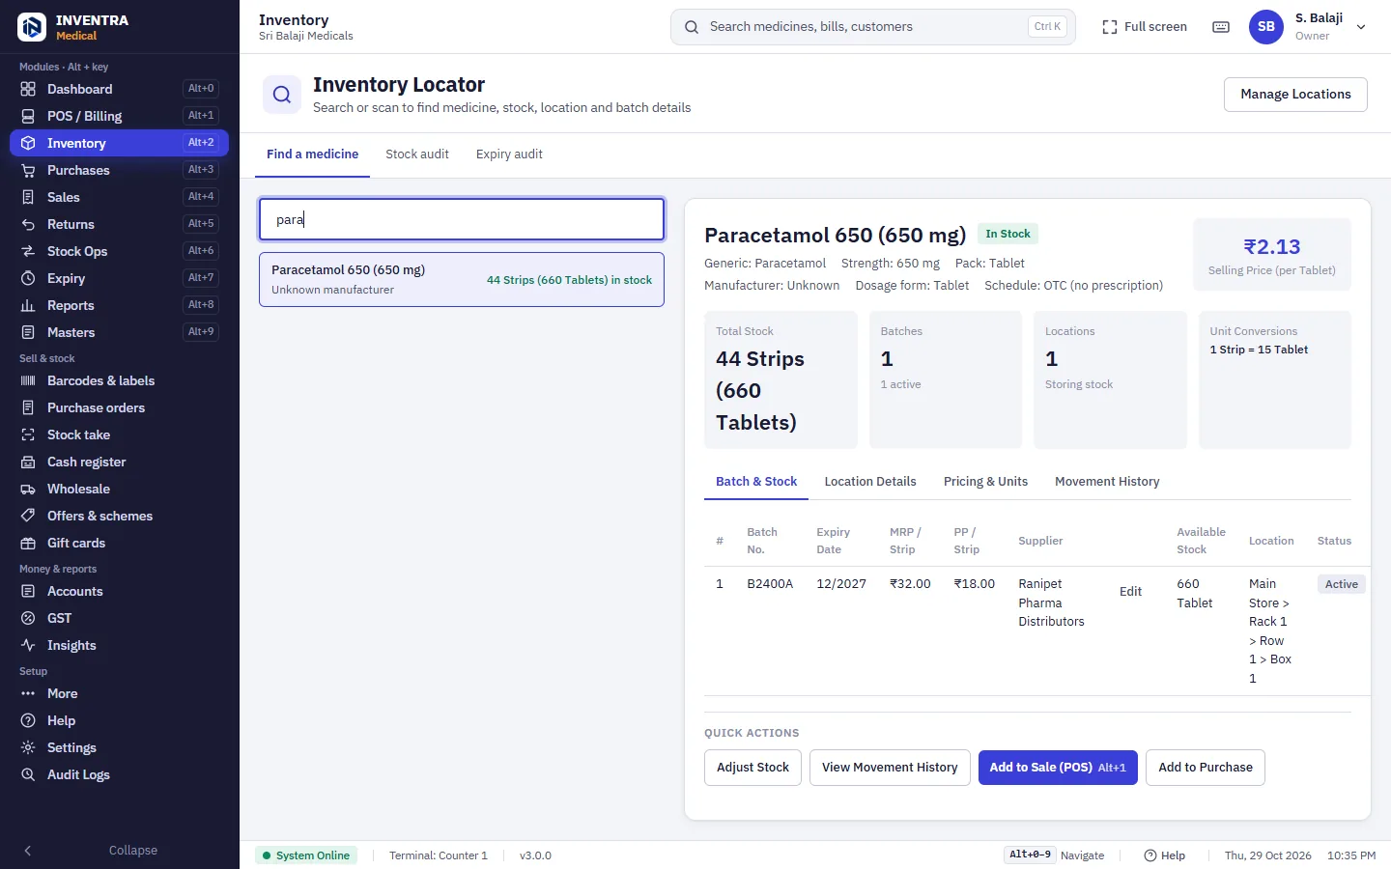Select the Batch & Stock tab

coord(756,481)
